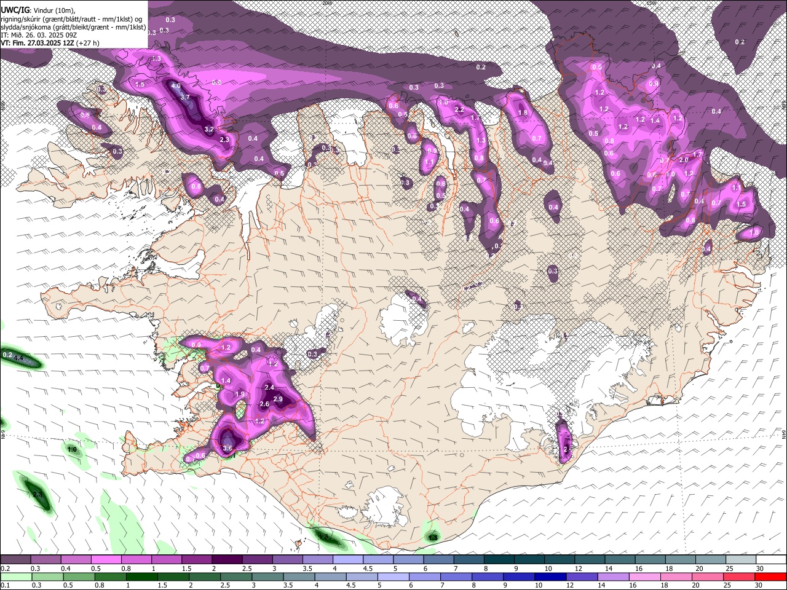Select the 2.0 label in the northeast snow band

[684, 160]
